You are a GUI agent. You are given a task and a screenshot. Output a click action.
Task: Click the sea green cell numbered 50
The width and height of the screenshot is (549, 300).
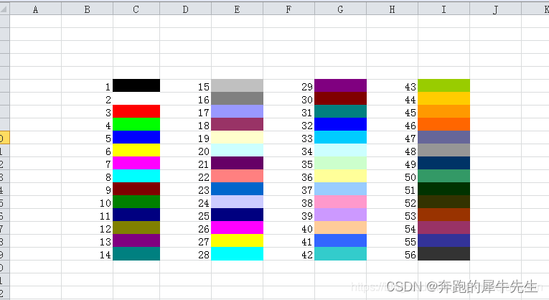point(444,176)
